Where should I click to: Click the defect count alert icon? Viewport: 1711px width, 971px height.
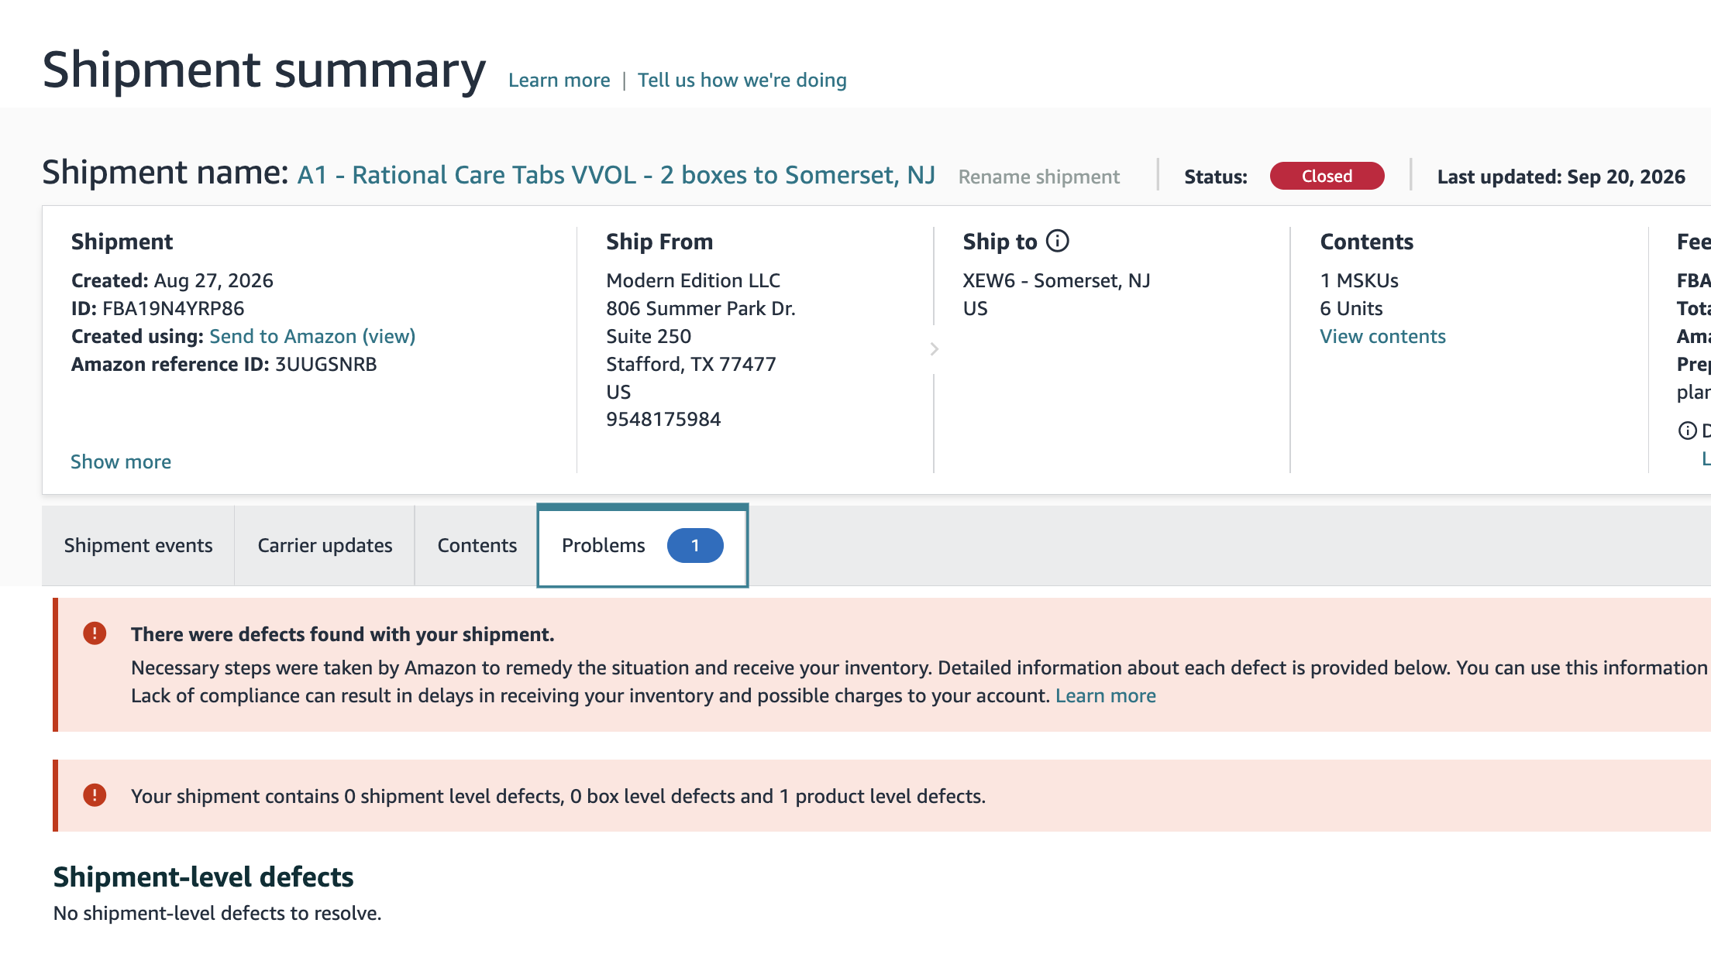point(95,795)
